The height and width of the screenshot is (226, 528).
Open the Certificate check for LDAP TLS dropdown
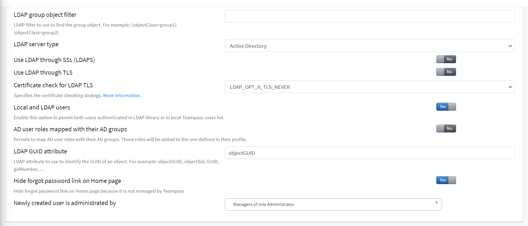(369, 87)
